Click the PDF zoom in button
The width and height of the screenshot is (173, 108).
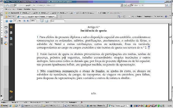coord(28,21)
